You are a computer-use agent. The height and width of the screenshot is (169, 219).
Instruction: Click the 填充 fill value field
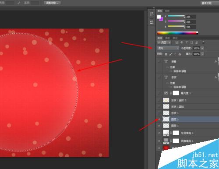click(197, 54)
